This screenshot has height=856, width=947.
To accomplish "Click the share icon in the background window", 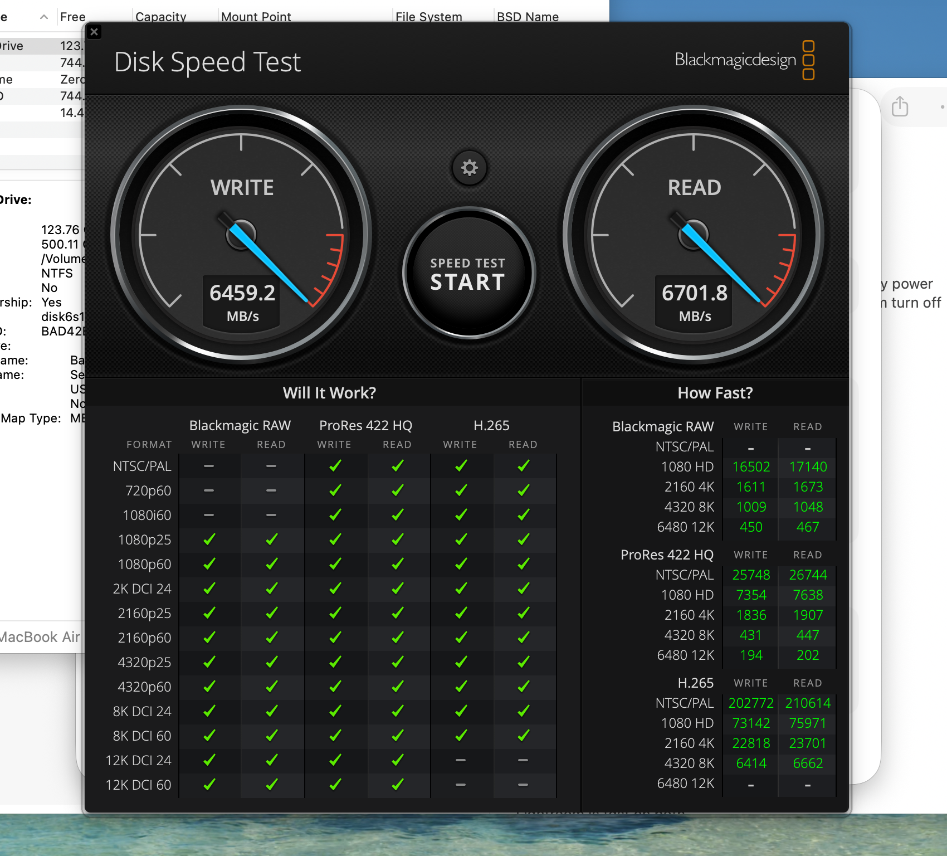I will (900, 106).
